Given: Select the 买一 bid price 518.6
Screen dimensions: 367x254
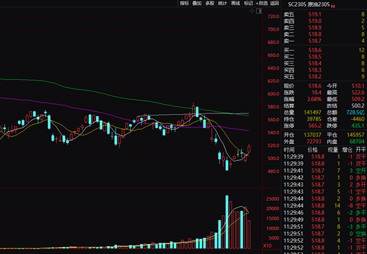Looking at the screenshot, I should pos(315,50).
